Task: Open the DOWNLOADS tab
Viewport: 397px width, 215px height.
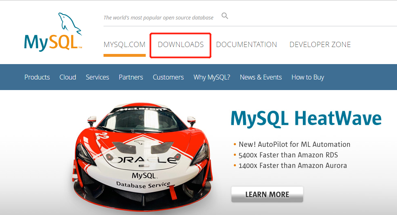Action: click(x=181, y=45)
